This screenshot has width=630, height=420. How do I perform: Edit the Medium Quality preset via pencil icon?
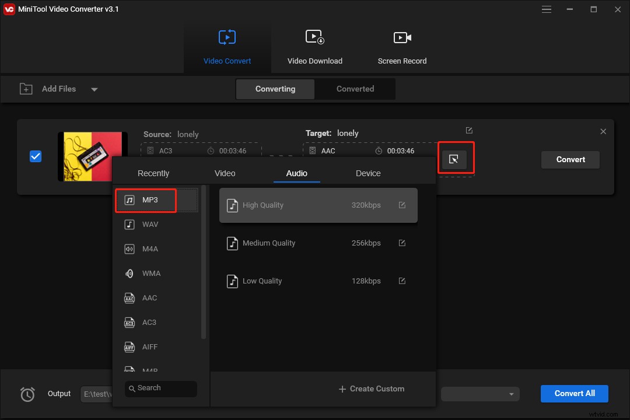pyautogui.click(x=402, y=243)
